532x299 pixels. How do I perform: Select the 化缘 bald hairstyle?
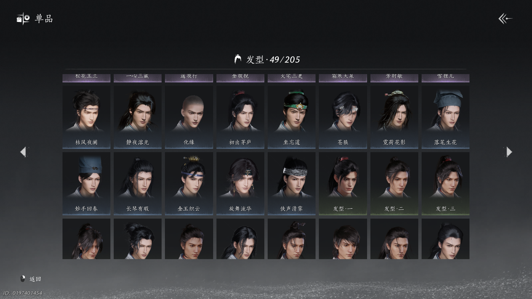(189, 117)
